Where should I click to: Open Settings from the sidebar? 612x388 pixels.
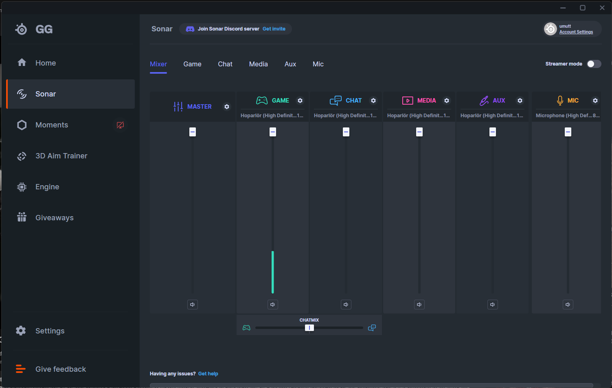[70, 331]
